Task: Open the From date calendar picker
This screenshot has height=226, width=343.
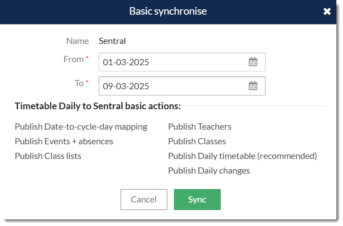Action: click(253, 62)
